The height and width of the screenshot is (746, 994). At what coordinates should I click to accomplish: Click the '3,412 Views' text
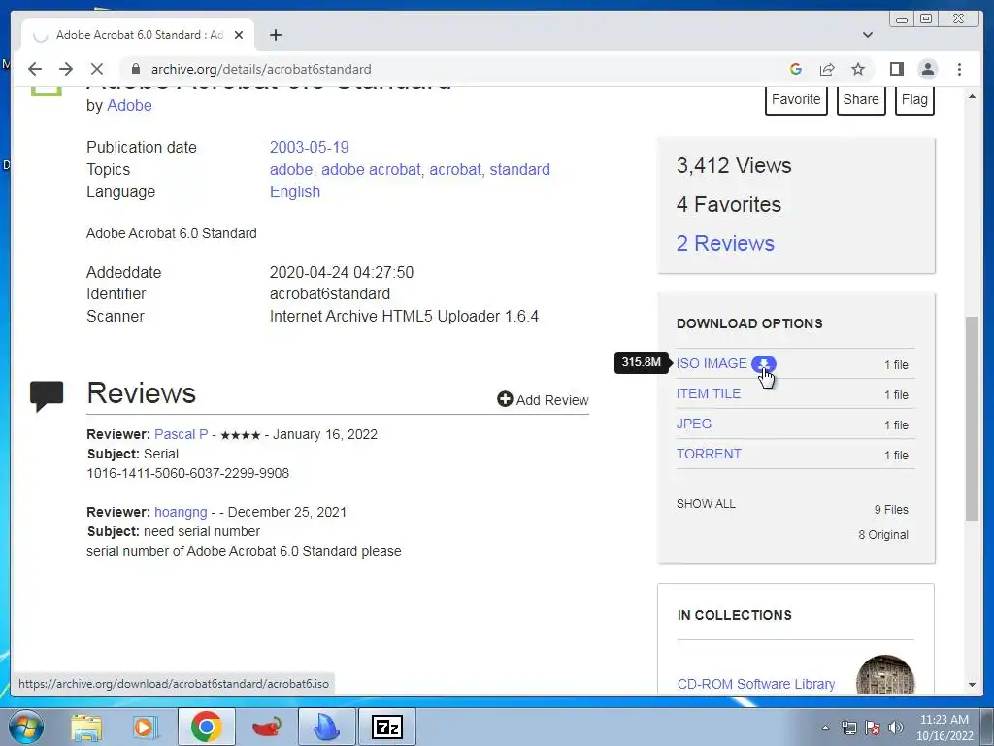tap(734, 165)
